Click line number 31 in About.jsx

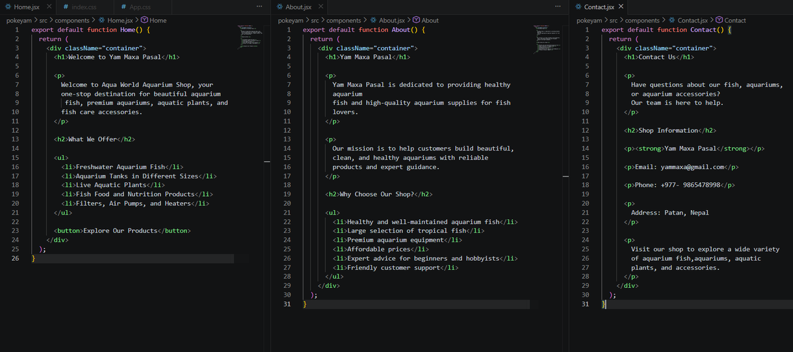click(x=287, y=304)
